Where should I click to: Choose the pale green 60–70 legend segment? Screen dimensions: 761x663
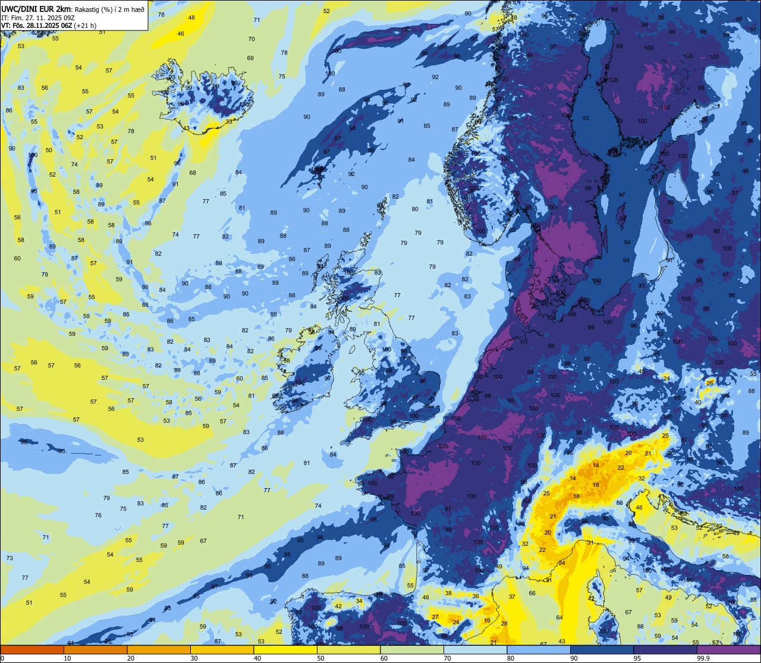412,649
